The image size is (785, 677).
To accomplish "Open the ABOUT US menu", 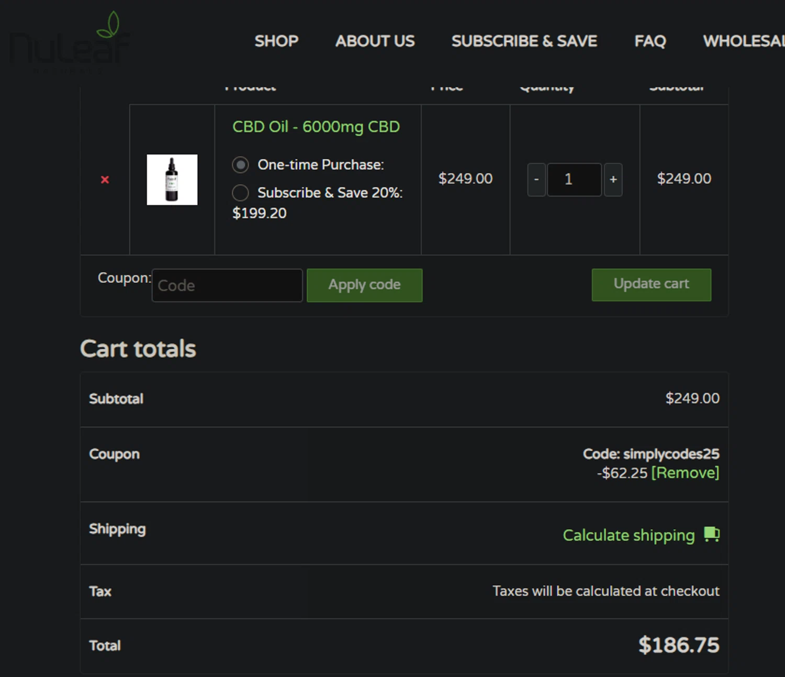I will point(375,41).
